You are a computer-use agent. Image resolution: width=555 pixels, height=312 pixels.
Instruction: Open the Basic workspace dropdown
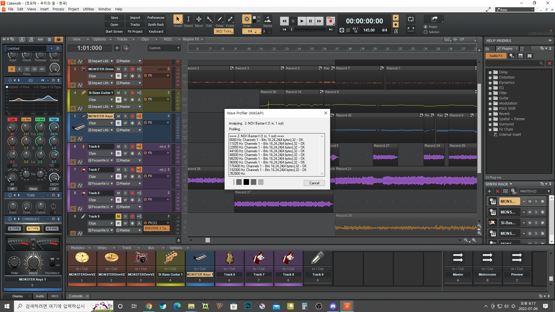click(x=515, y=10)
